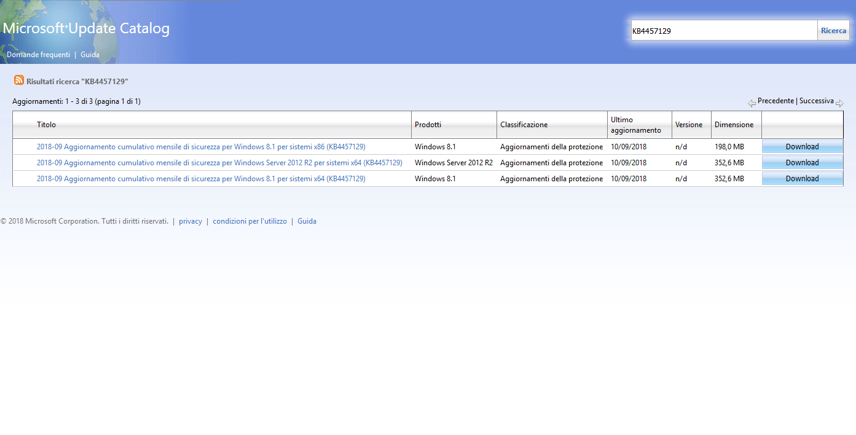Open the privacy link in footer
856x435 pixels.
click(x=190, y=221)
